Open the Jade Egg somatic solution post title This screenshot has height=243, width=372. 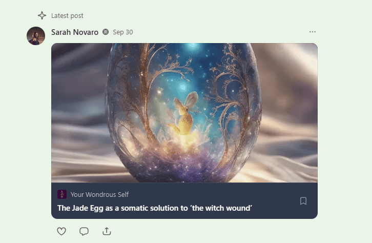[155, 208]
